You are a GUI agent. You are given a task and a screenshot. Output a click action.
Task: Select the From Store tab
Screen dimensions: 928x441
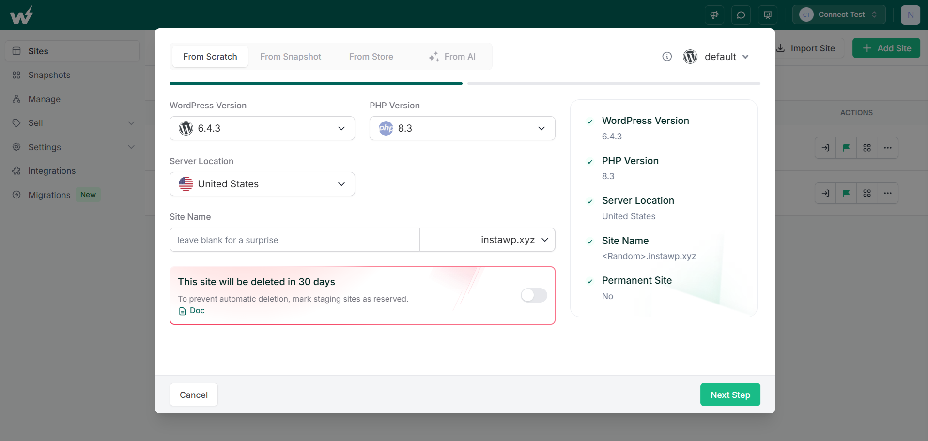(x=371, y=57)
